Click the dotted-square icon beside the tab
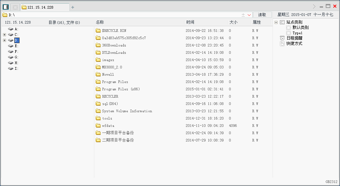The width and height of the screenshot is (340, 186). click(15, 7)
